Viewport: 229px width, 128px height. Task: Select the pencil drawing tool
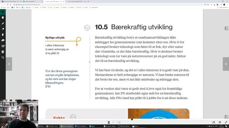3,23
